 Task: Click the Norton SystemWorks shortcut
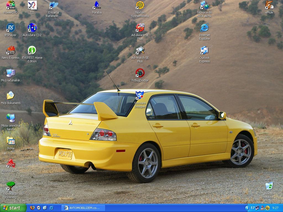[140, 9]
